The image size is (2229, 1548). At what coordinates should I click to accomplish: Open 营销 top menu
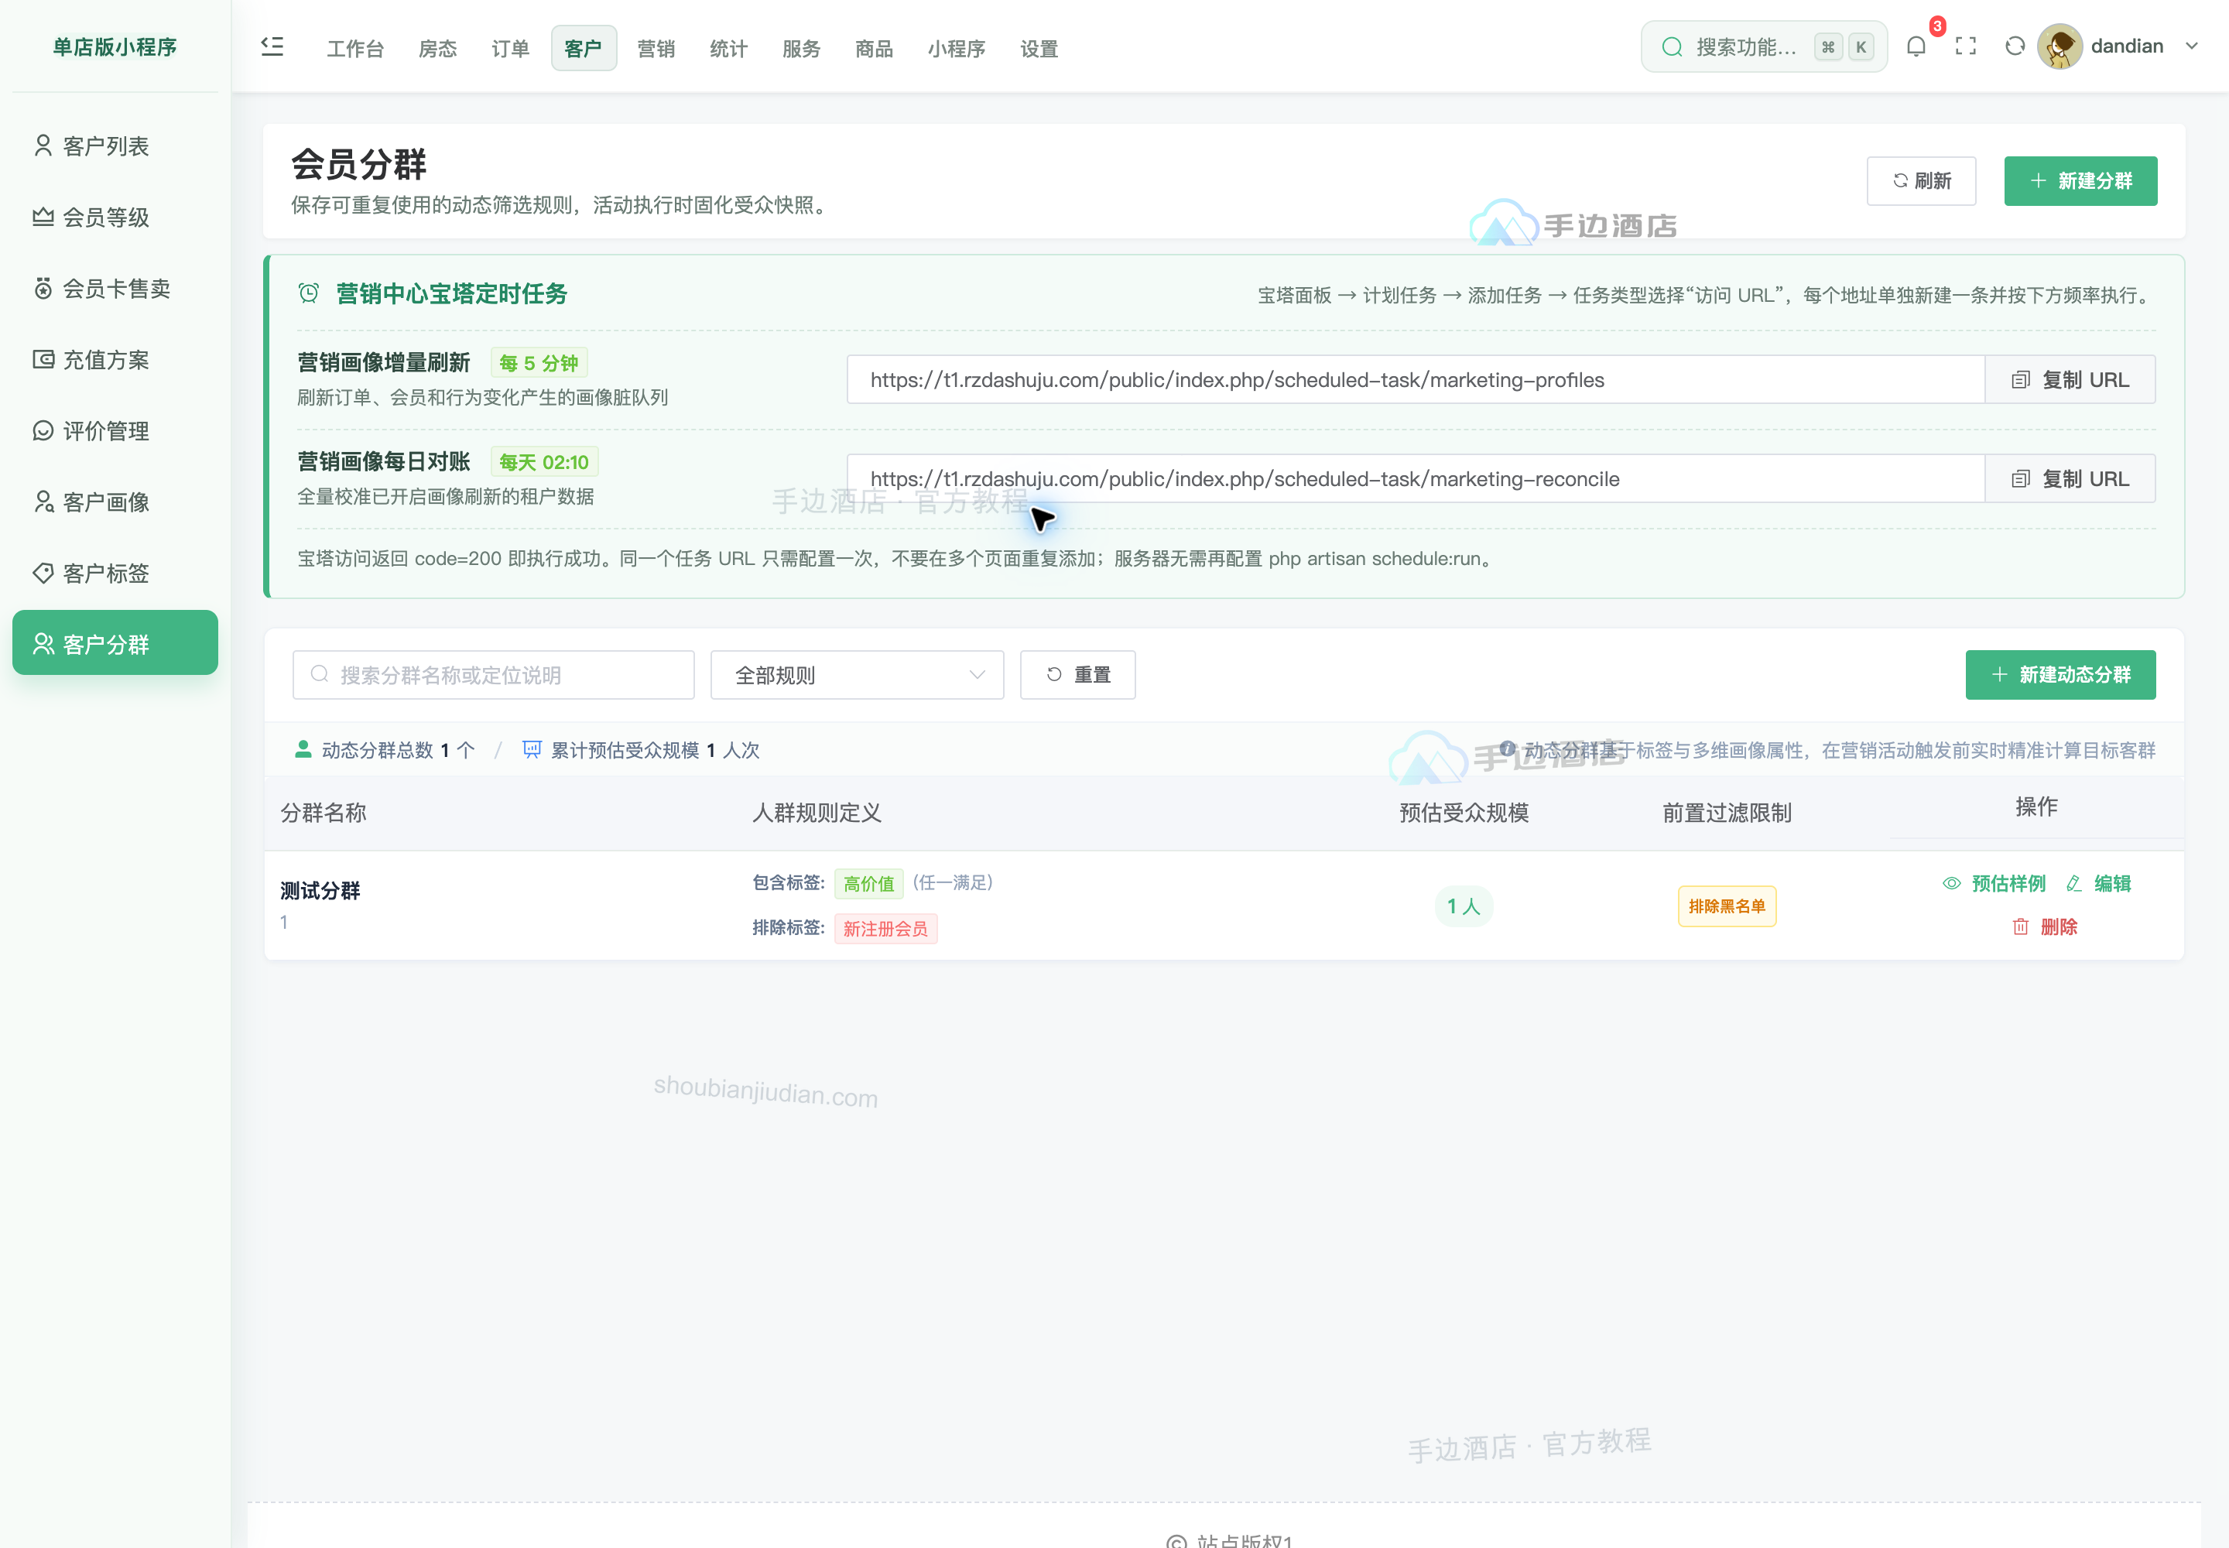click(x=656, y=49)
